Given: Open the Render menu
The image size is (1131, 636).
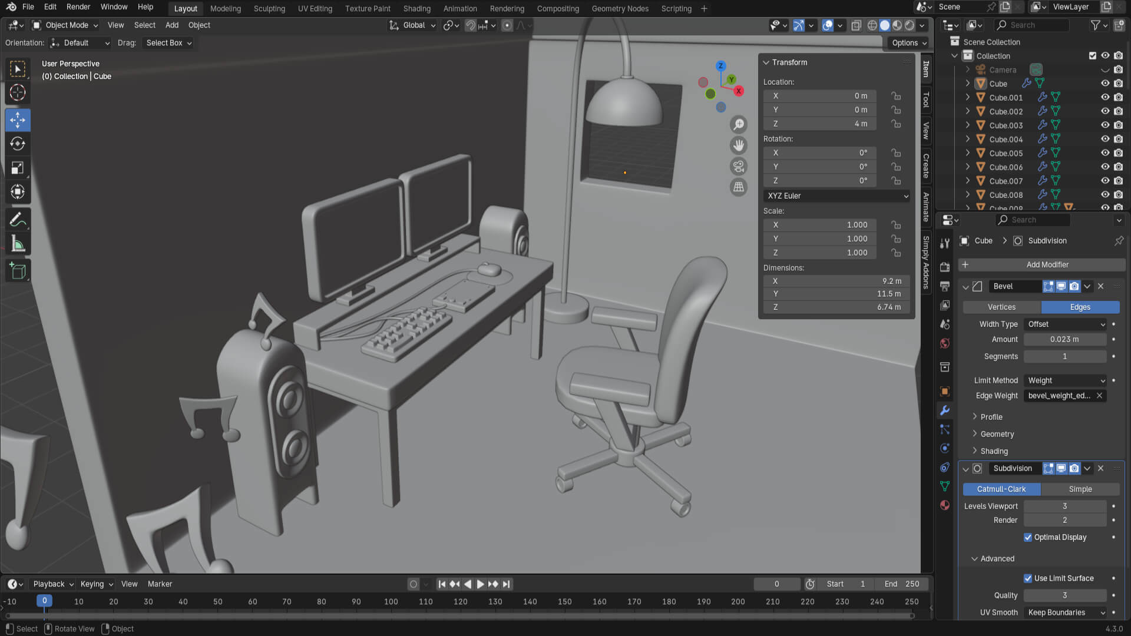Looking at the screenshot, I should pos(78,7).
